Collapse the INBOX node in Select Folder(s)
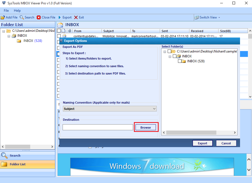252x183 pixels. pyautogui.click(x=170, y=57)
